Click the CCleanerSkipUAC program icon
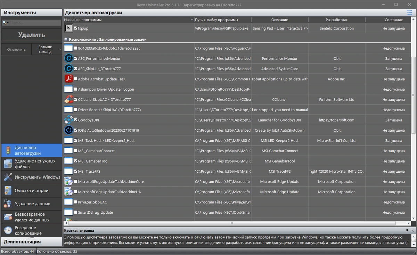 (x=68, y=99)
